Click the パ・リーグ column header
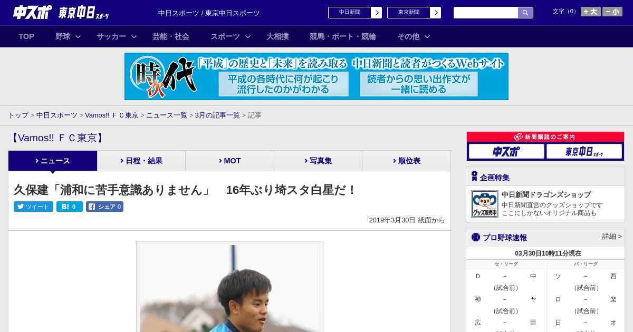 tap(586, 264)
